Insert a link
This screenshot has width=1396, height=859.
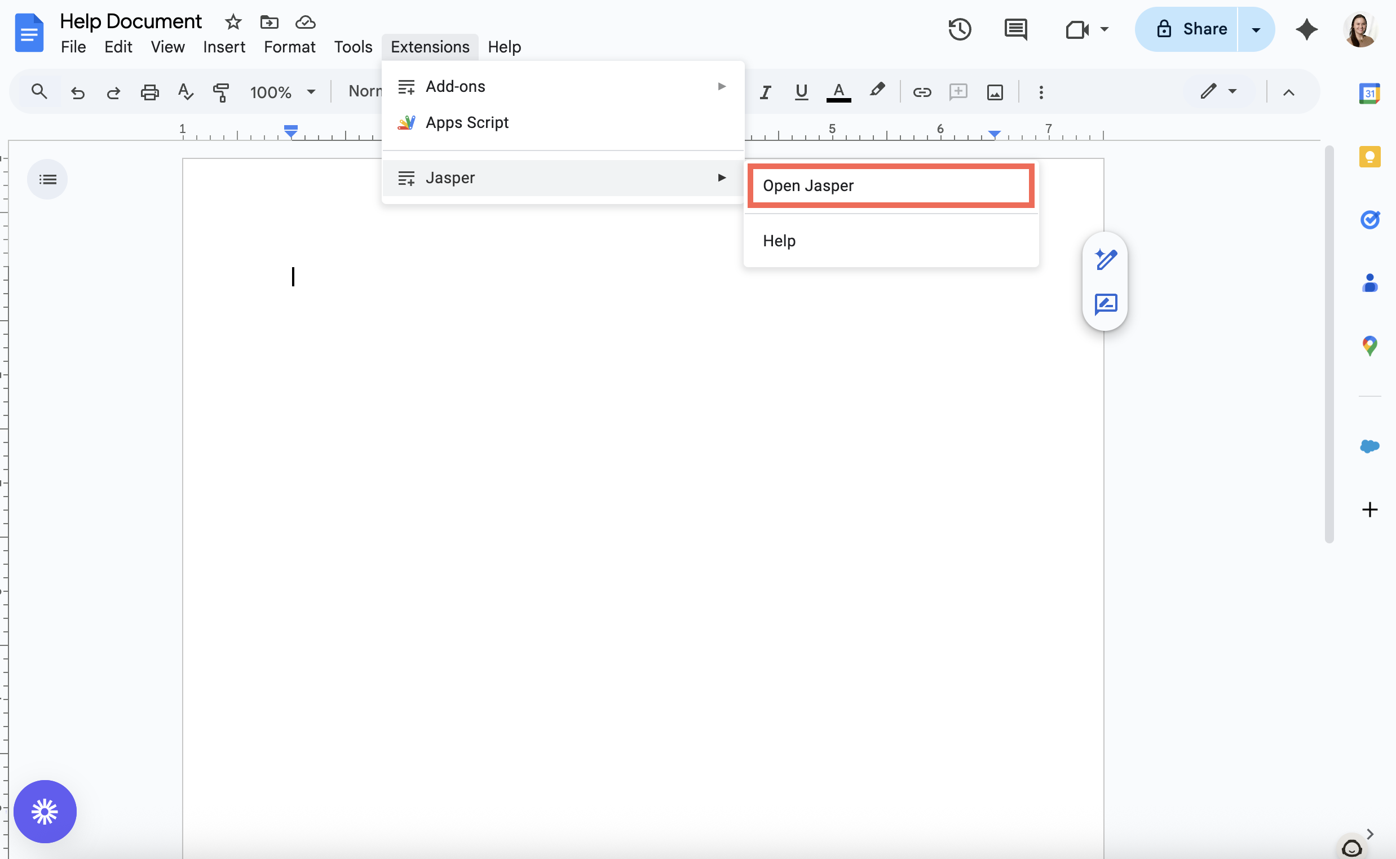tap(922, 92)
